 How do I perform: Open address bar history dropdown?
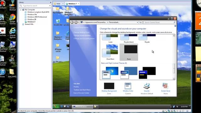pos(138,22)
